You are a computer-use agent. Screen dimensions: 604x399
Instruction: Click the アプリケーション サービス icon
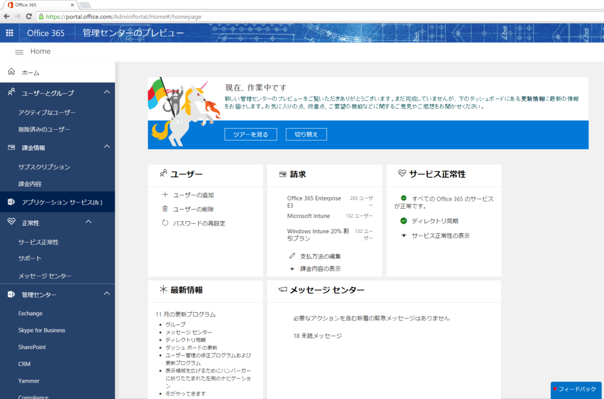[11, 202]
